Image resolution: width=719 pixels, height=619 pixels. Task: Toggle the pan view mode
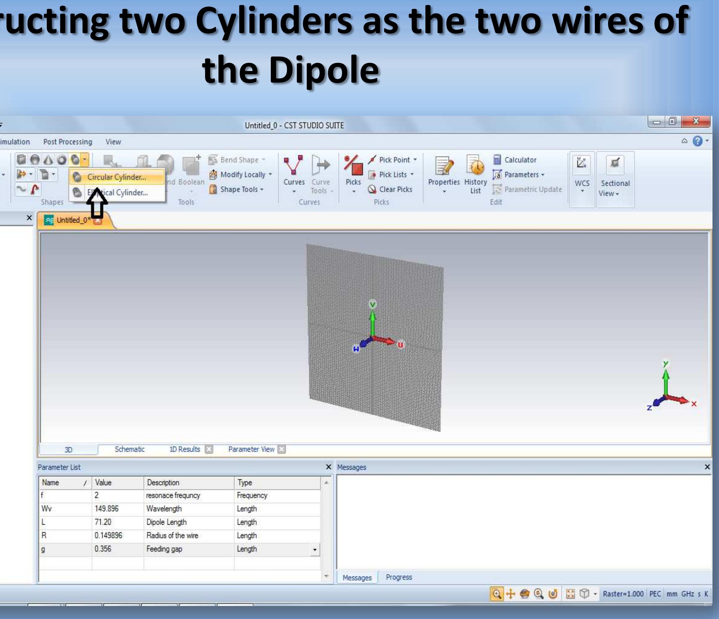pyautogui.click(x=511, y=592)
